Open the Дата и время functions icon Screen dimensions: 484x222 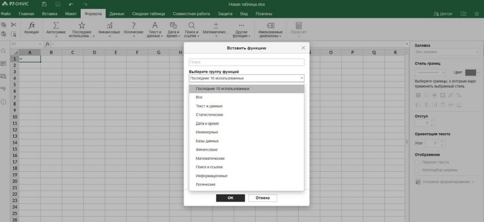tap(172, 26)
